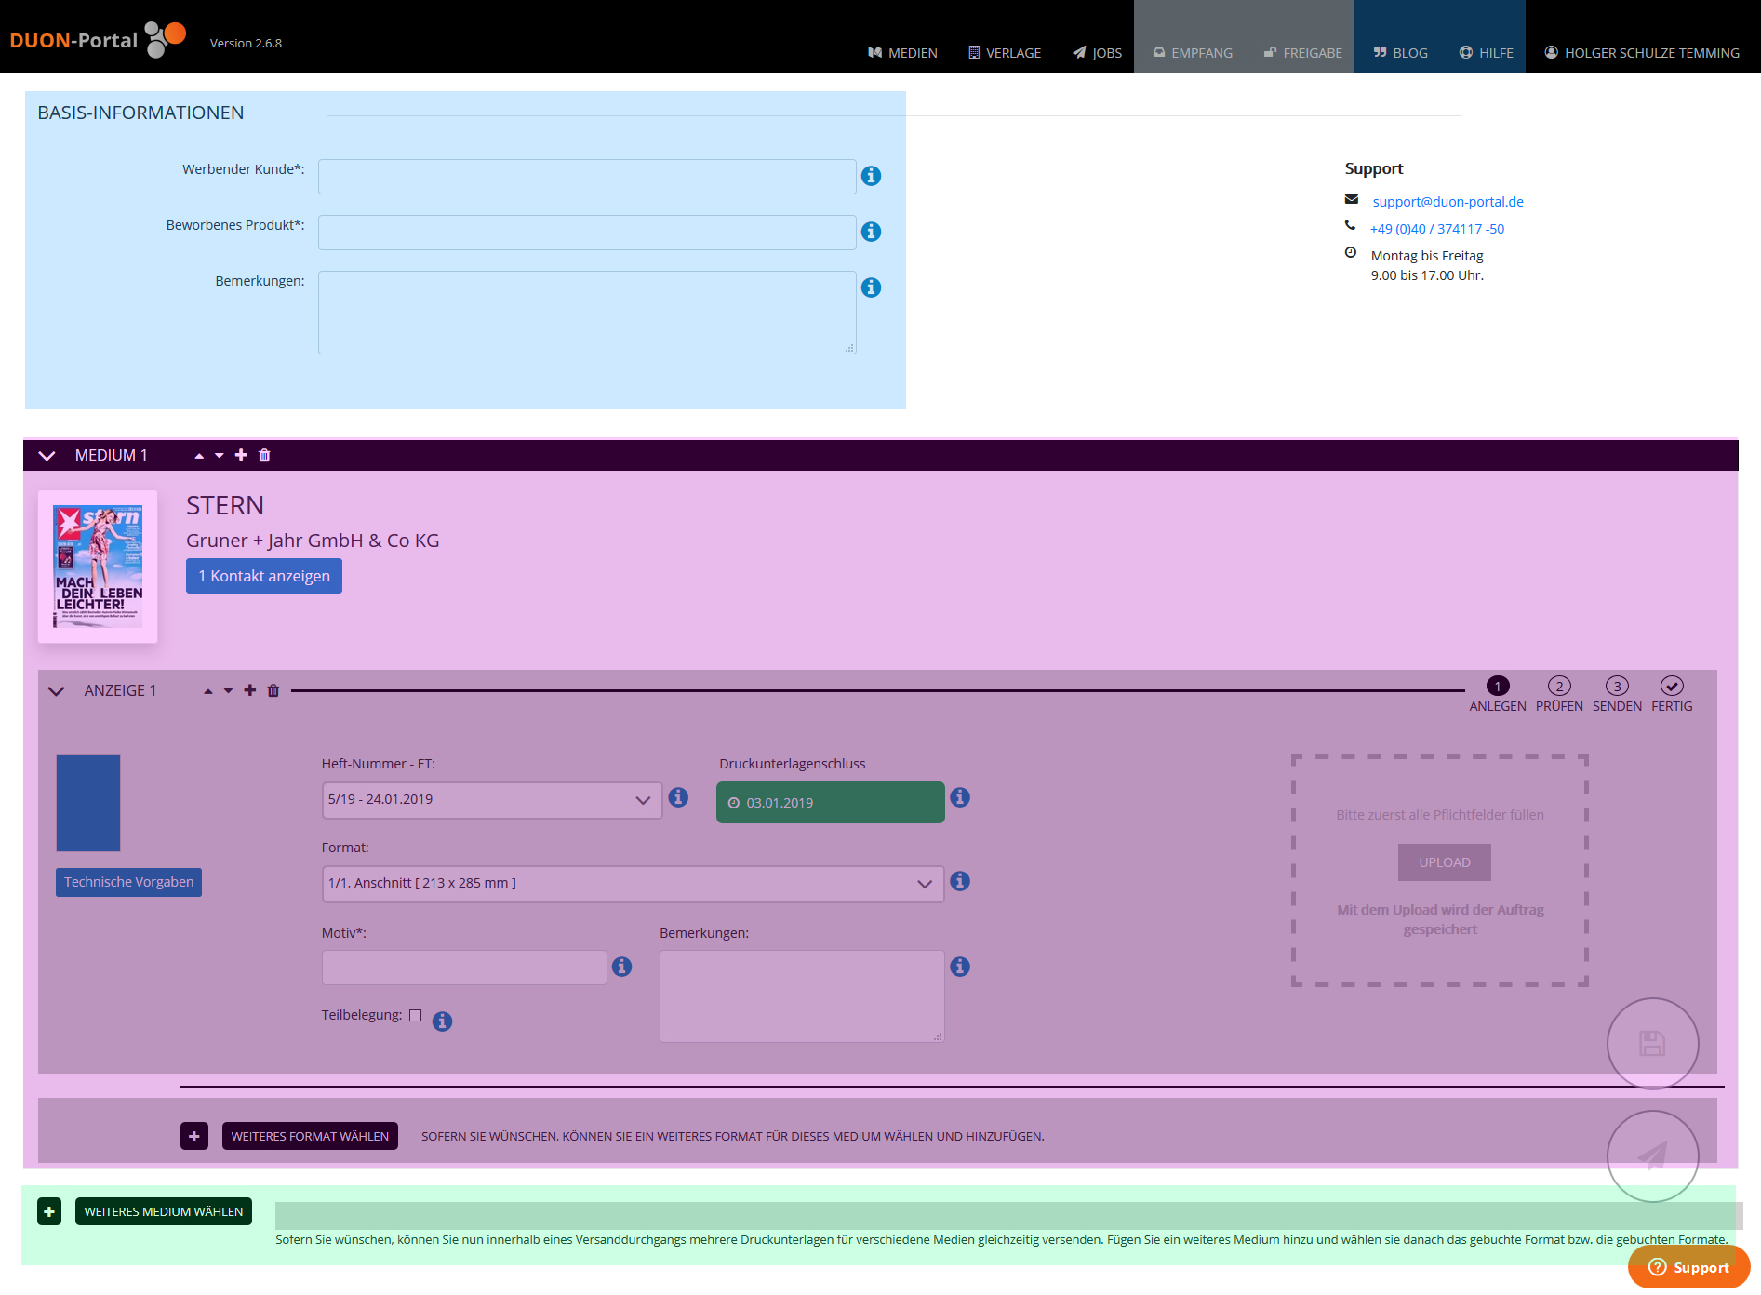Open the Freigabe menu
This screenshot has height=1295, width=1761.
point(1302,52)
